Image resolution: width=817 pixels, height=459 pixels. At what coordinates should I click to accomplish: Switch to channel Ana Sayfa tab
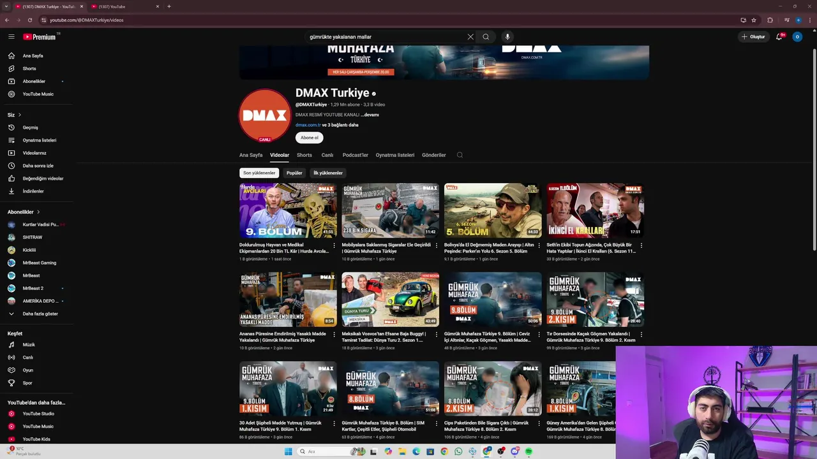click(x=251, y=155)
